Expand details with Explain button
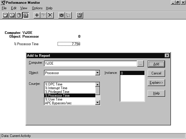 tap(156, 83)
